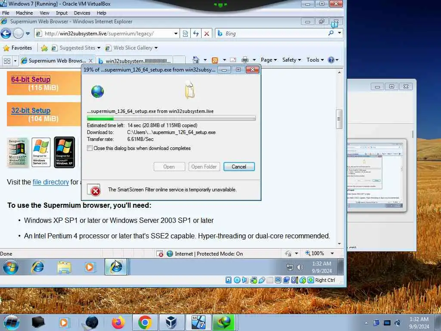Show hidden host tray icons arrow

(366, 323)
